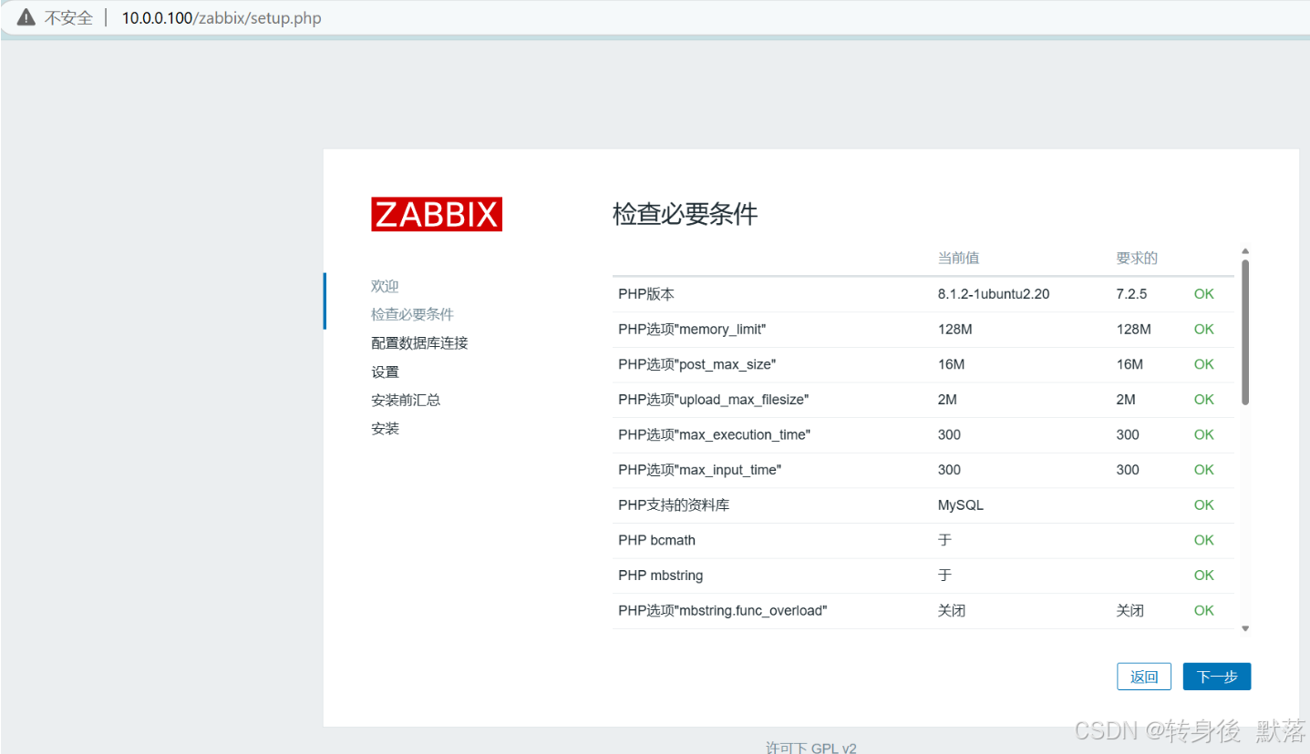1310x754 pixels.
Task: Grab the requirements list scrollbar thumb
Action: [1245, 332]
